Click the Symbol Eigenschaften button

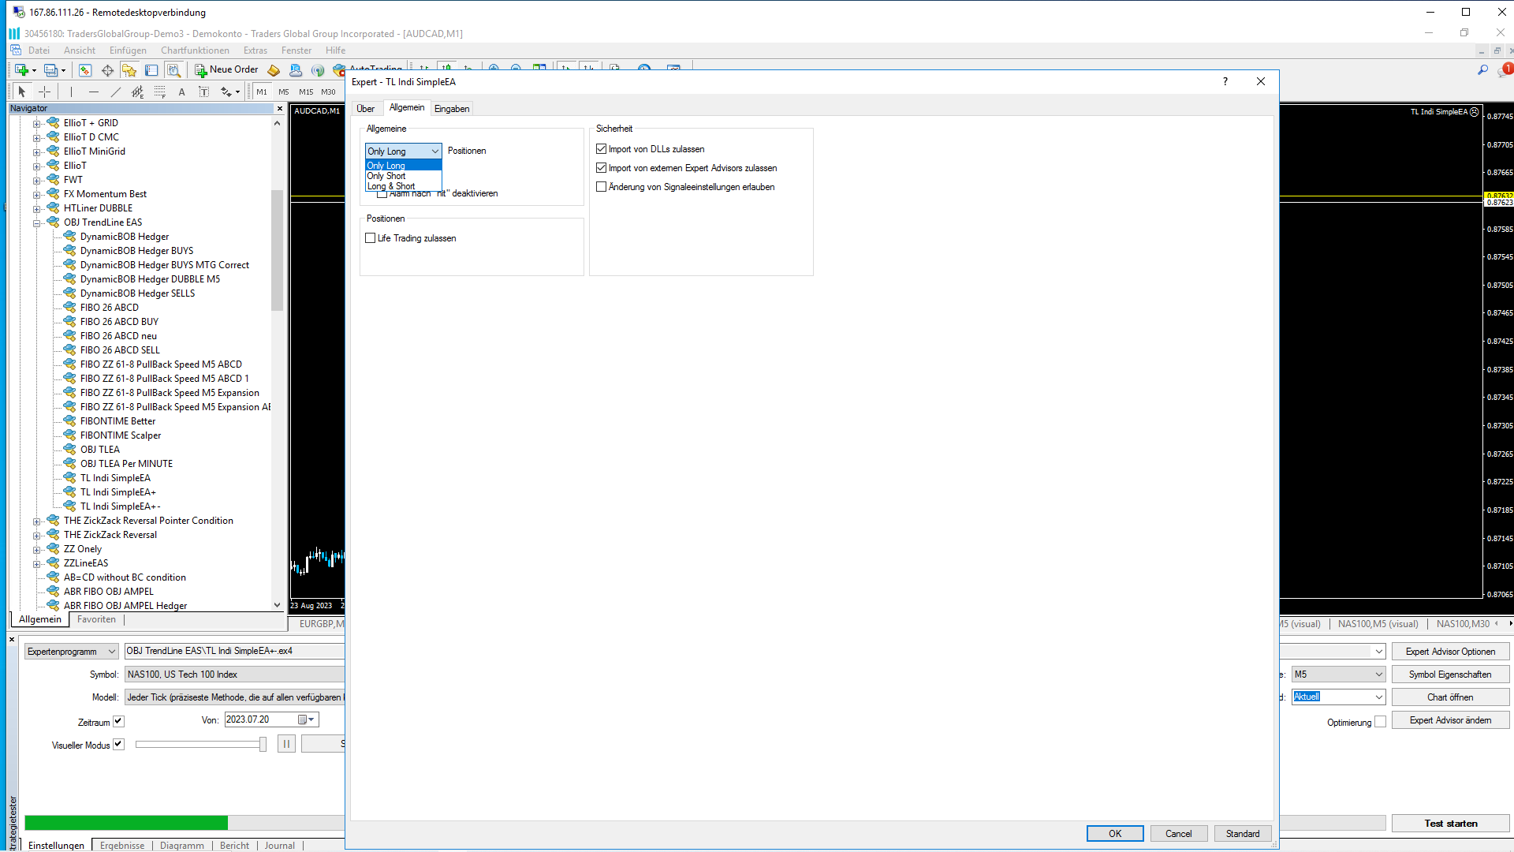coord(1451,674)
